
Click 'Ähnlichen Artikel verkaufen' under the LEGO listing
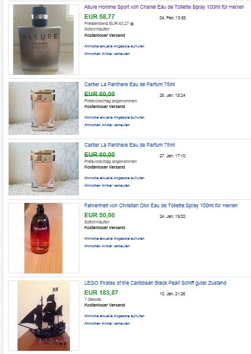(107, 323)
